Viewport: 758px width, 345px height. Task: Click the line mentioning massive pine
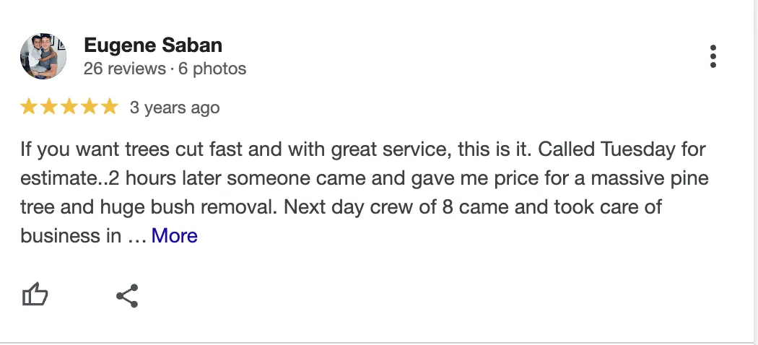(365, 178)
